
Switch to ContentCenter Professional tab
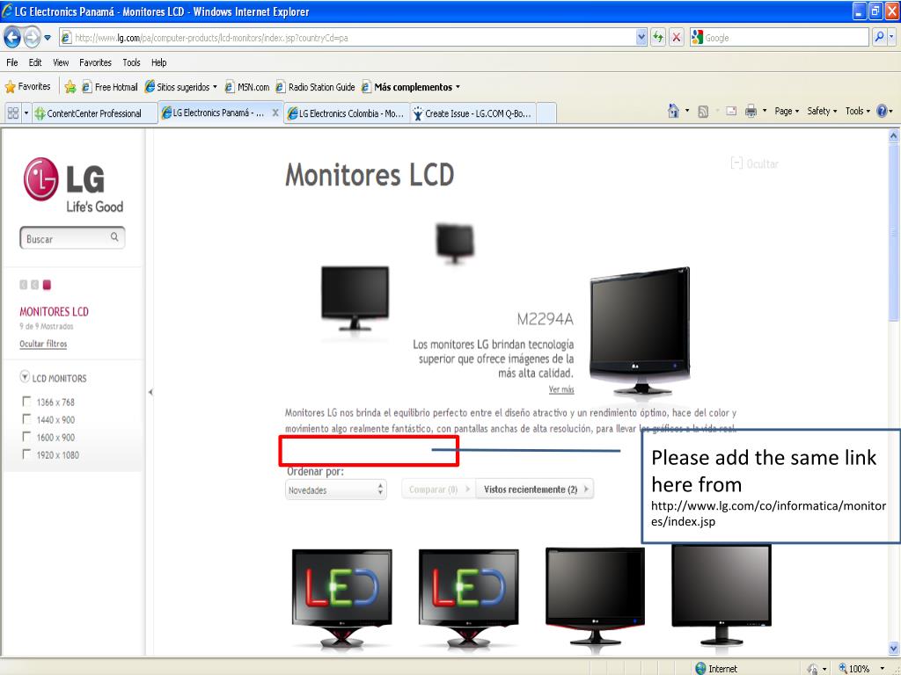tap(94, 113)
